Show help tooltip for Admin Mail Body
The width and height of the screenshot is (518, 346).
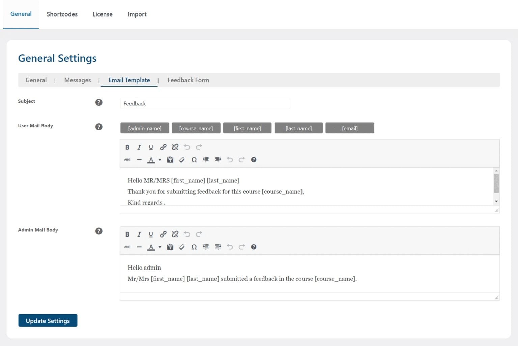coord(99,231)
